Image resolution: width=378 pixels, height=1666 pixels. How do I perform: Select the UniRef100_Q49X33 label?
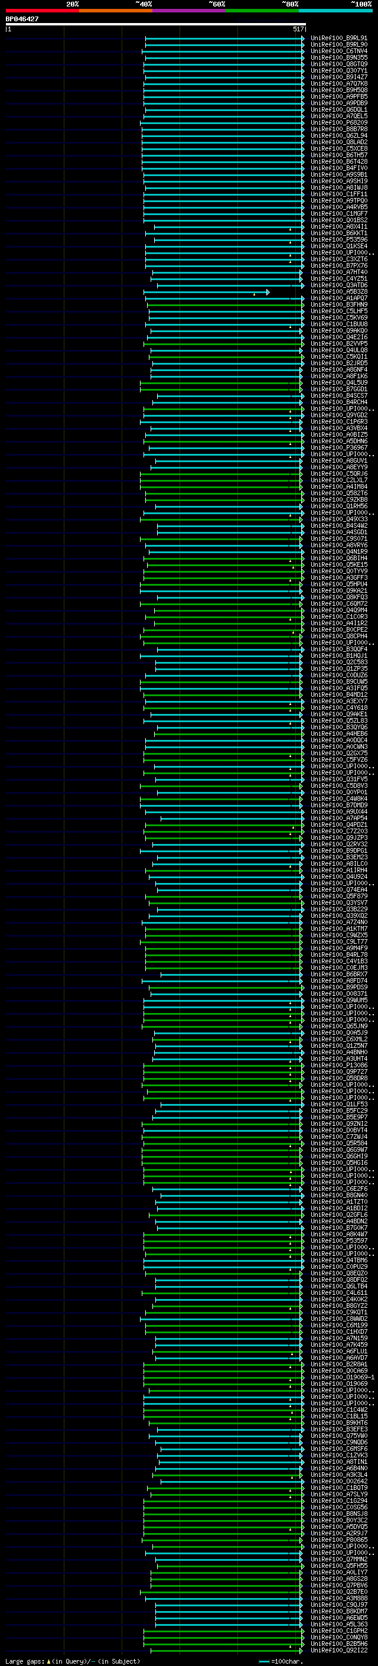pyautogui.click(x=338, y=519)
